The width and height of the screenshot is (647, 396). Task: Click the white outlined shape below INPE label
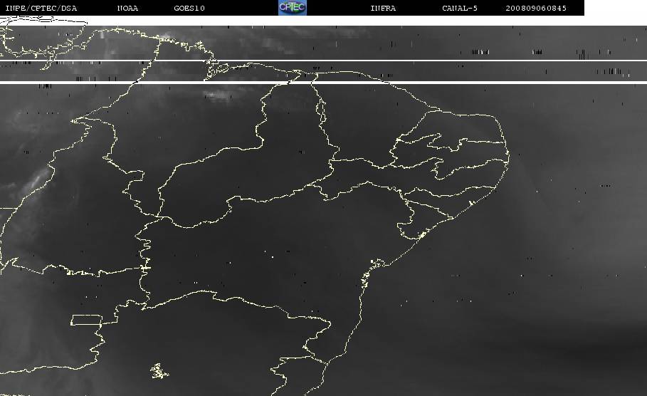point(43,22)
